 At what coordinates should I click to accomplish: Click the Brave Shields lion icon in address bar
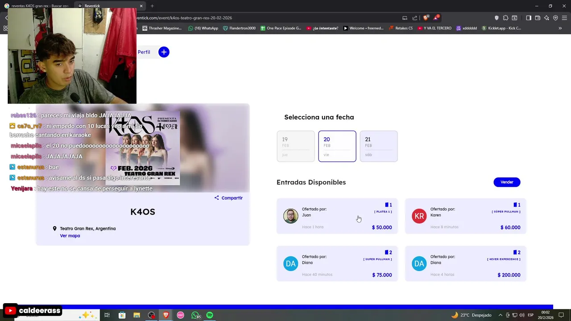pyautogui.click(x=426, y=18)
